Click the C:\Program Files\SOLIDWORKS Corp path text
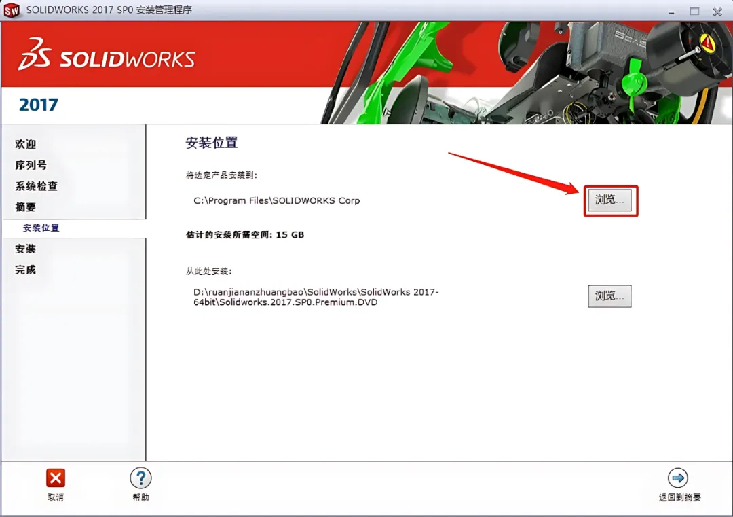This screenshot has height=517, width=733. [x=277, y=200]
